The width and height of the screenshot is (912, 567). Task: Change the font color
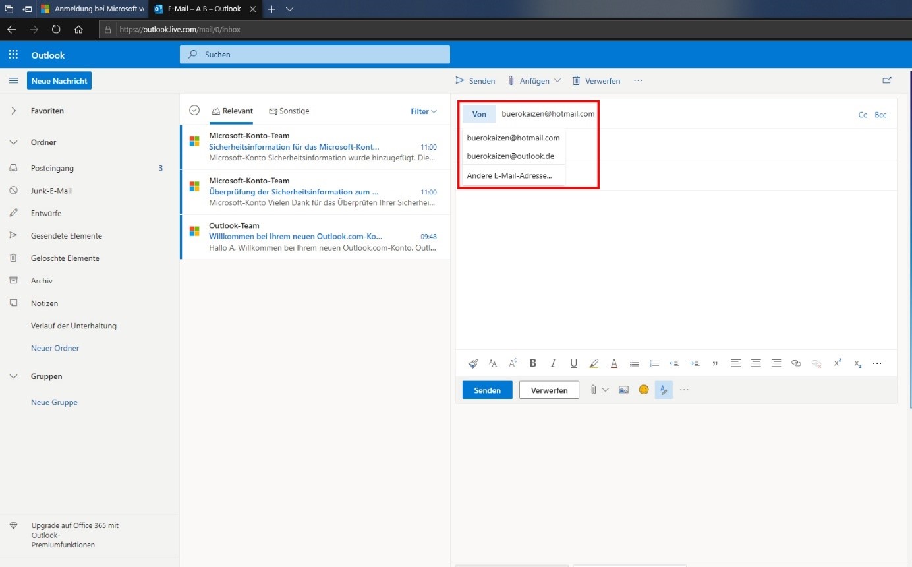click(x=614, y=363)
